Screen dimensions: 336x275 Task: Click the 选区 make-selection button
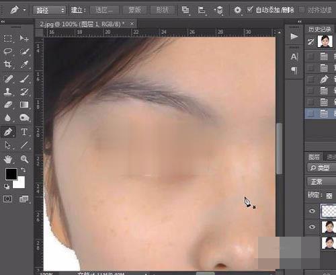(x=104, y=10)
